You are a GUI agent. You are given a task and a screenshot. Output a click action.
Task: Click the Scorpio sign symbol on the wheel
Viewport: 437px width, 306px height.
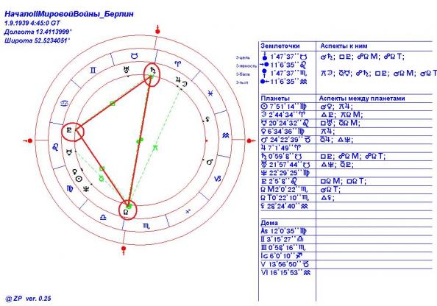click(146, 226)
